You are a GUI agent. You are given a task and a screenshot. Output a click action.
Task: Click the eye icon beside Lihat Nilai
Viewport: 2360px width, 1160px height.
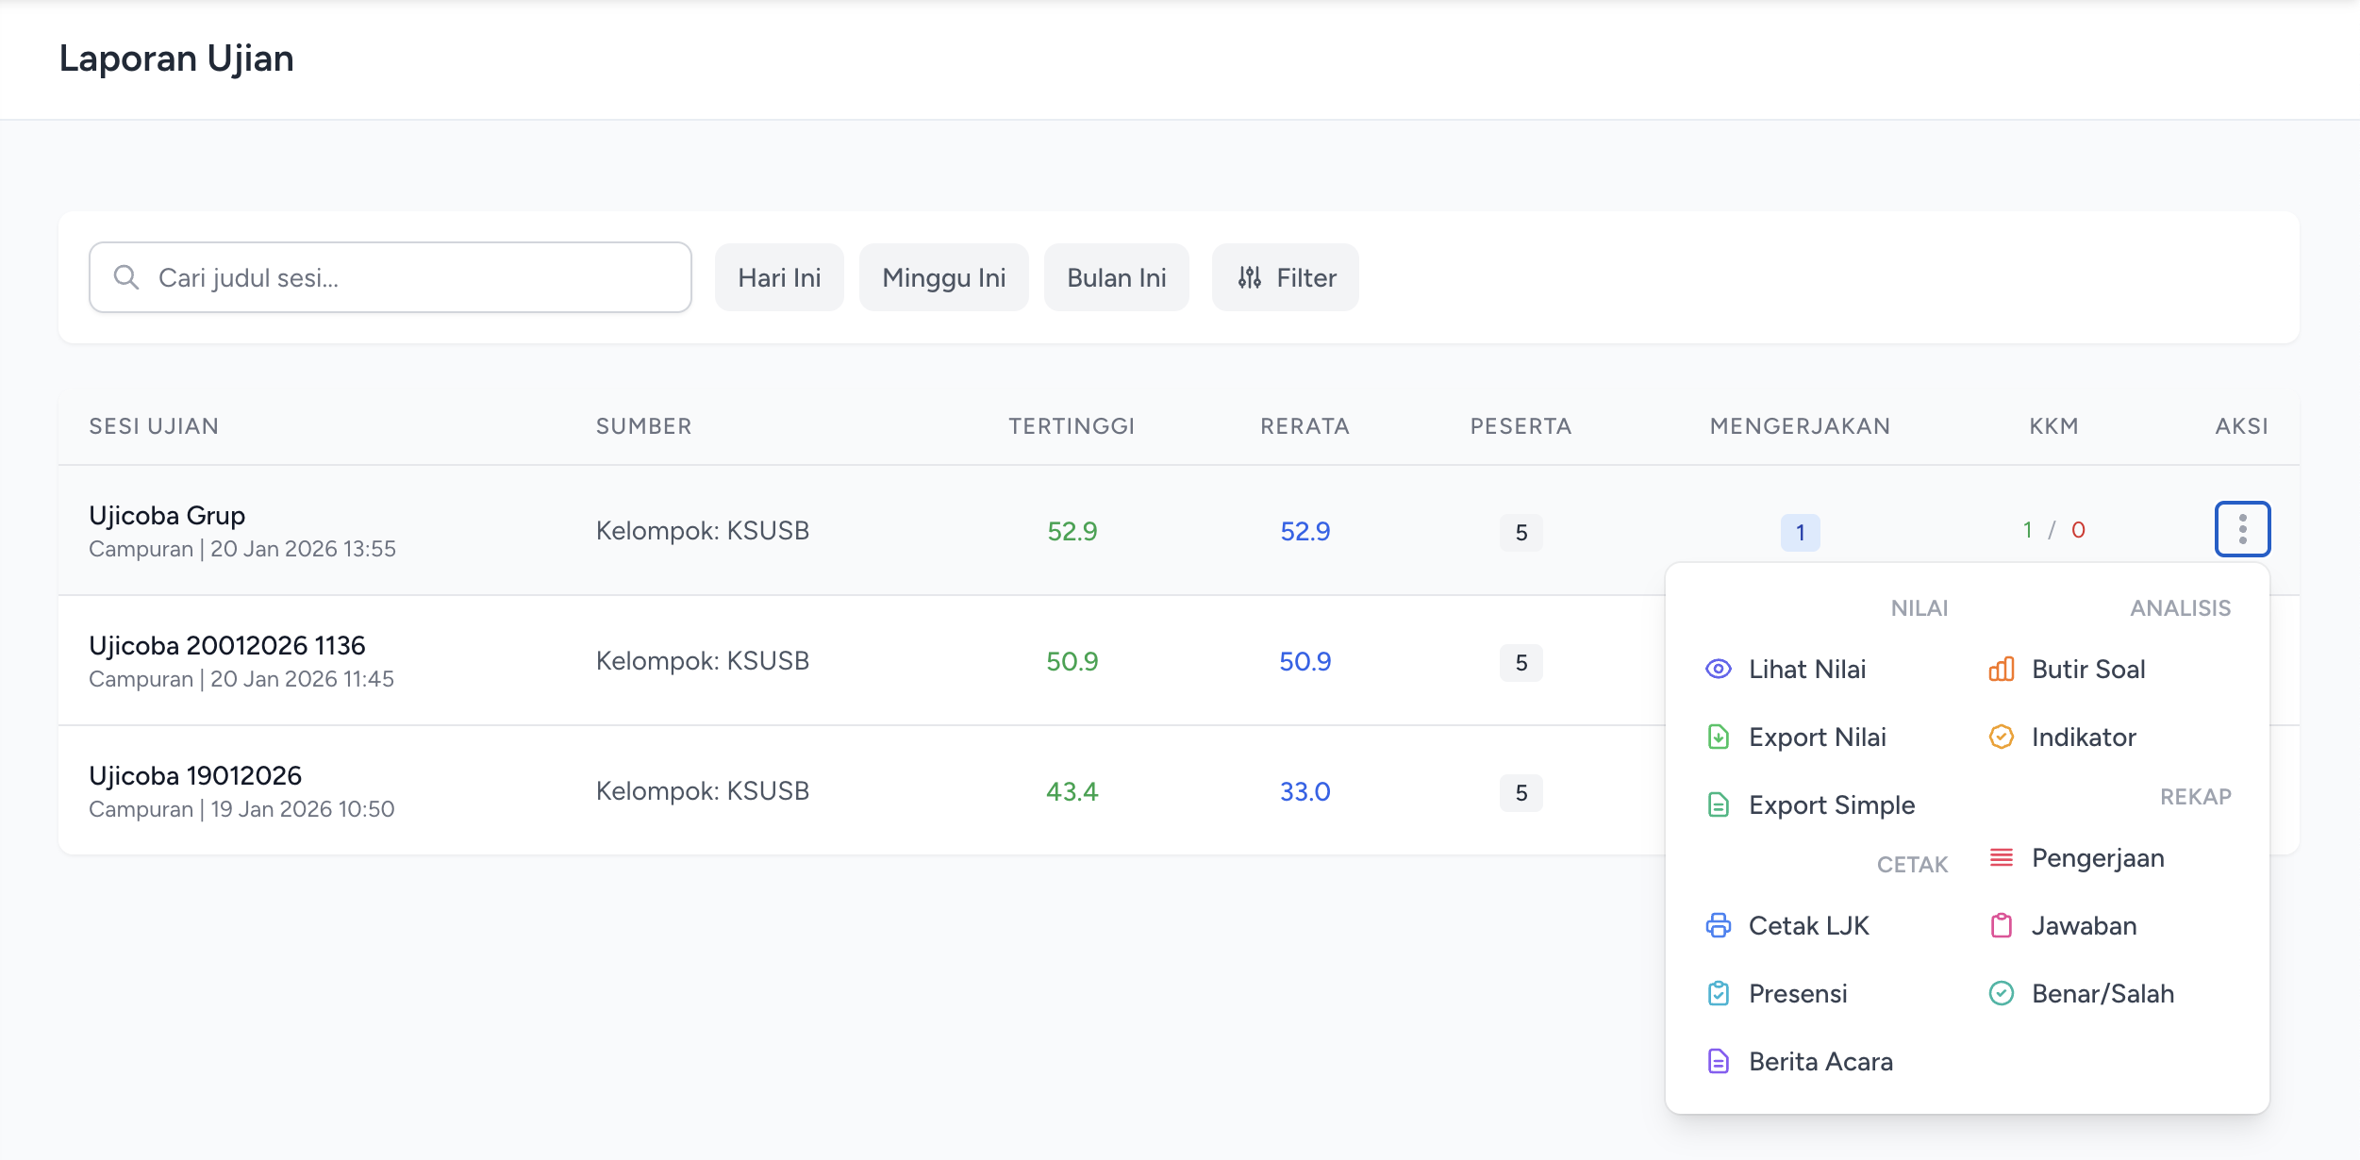(1719, 670)
